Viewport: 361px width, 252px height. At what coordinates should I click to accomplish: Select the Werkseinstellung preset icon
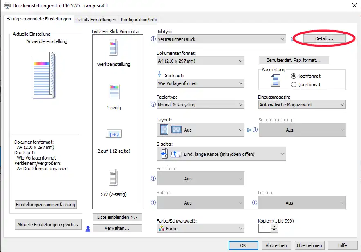[x=113, y=48]
